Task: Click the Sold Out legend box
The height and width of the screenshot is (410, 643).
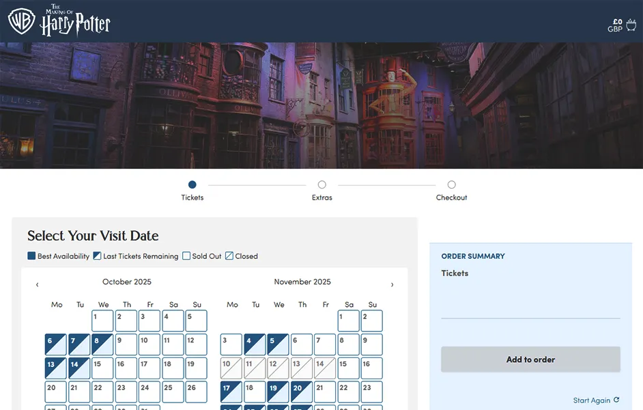Action: coord(186,256)
